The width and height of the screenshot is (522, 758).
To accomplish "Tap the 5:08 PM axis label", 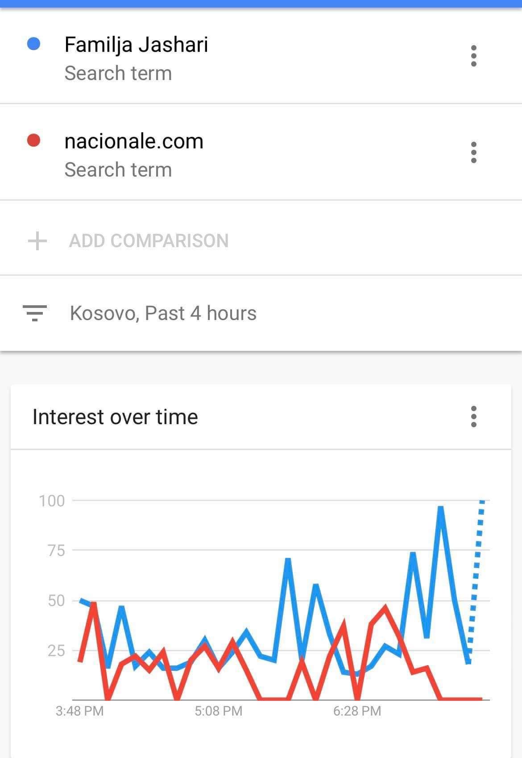I will tap(219, 711).
